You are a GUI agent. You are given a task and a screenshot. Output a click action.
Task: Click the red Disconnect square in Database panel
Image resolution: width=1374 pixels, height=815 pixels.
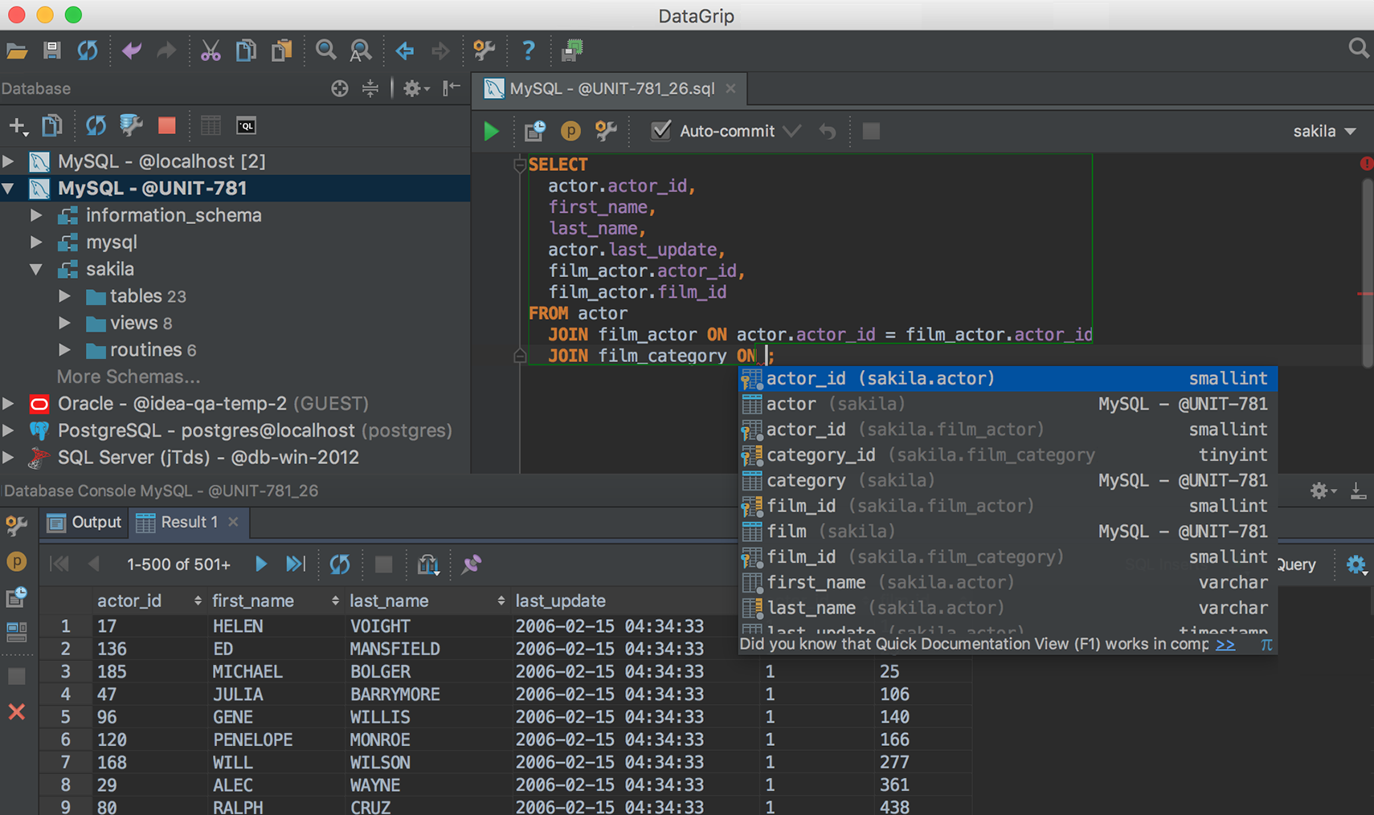pos(167,125)
